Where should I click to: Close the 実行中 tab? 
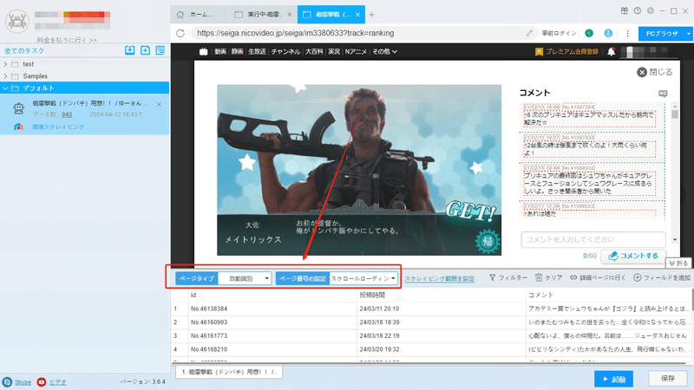(290, 15)
